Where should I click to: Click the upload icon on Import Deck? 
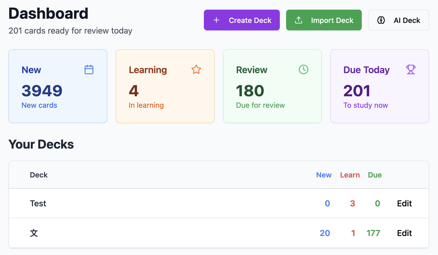tap(298, 20)
